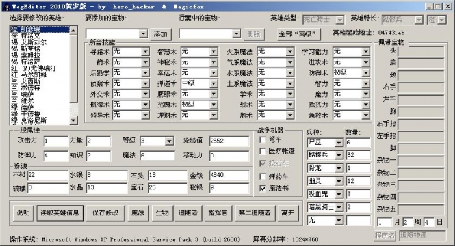The height and width of the screenshot is (246, 455).
Task: Open the 急救术 skill dropdown
Action: tap(365, 115)
